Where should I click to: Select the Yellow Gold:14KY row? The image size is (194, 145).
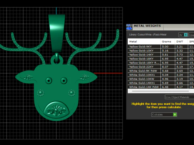coord(161,55)
